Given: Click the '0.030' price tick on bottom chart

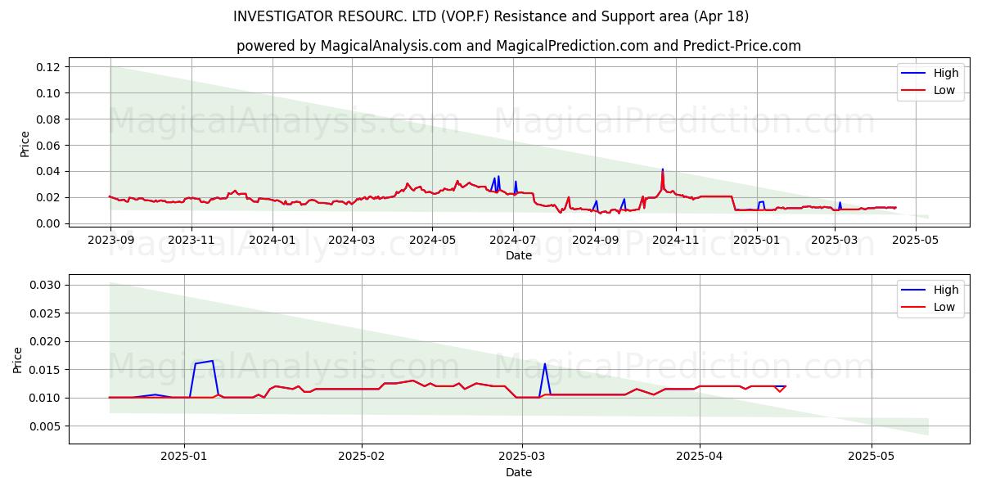Looking at the screenshot, I should (45, 285).
